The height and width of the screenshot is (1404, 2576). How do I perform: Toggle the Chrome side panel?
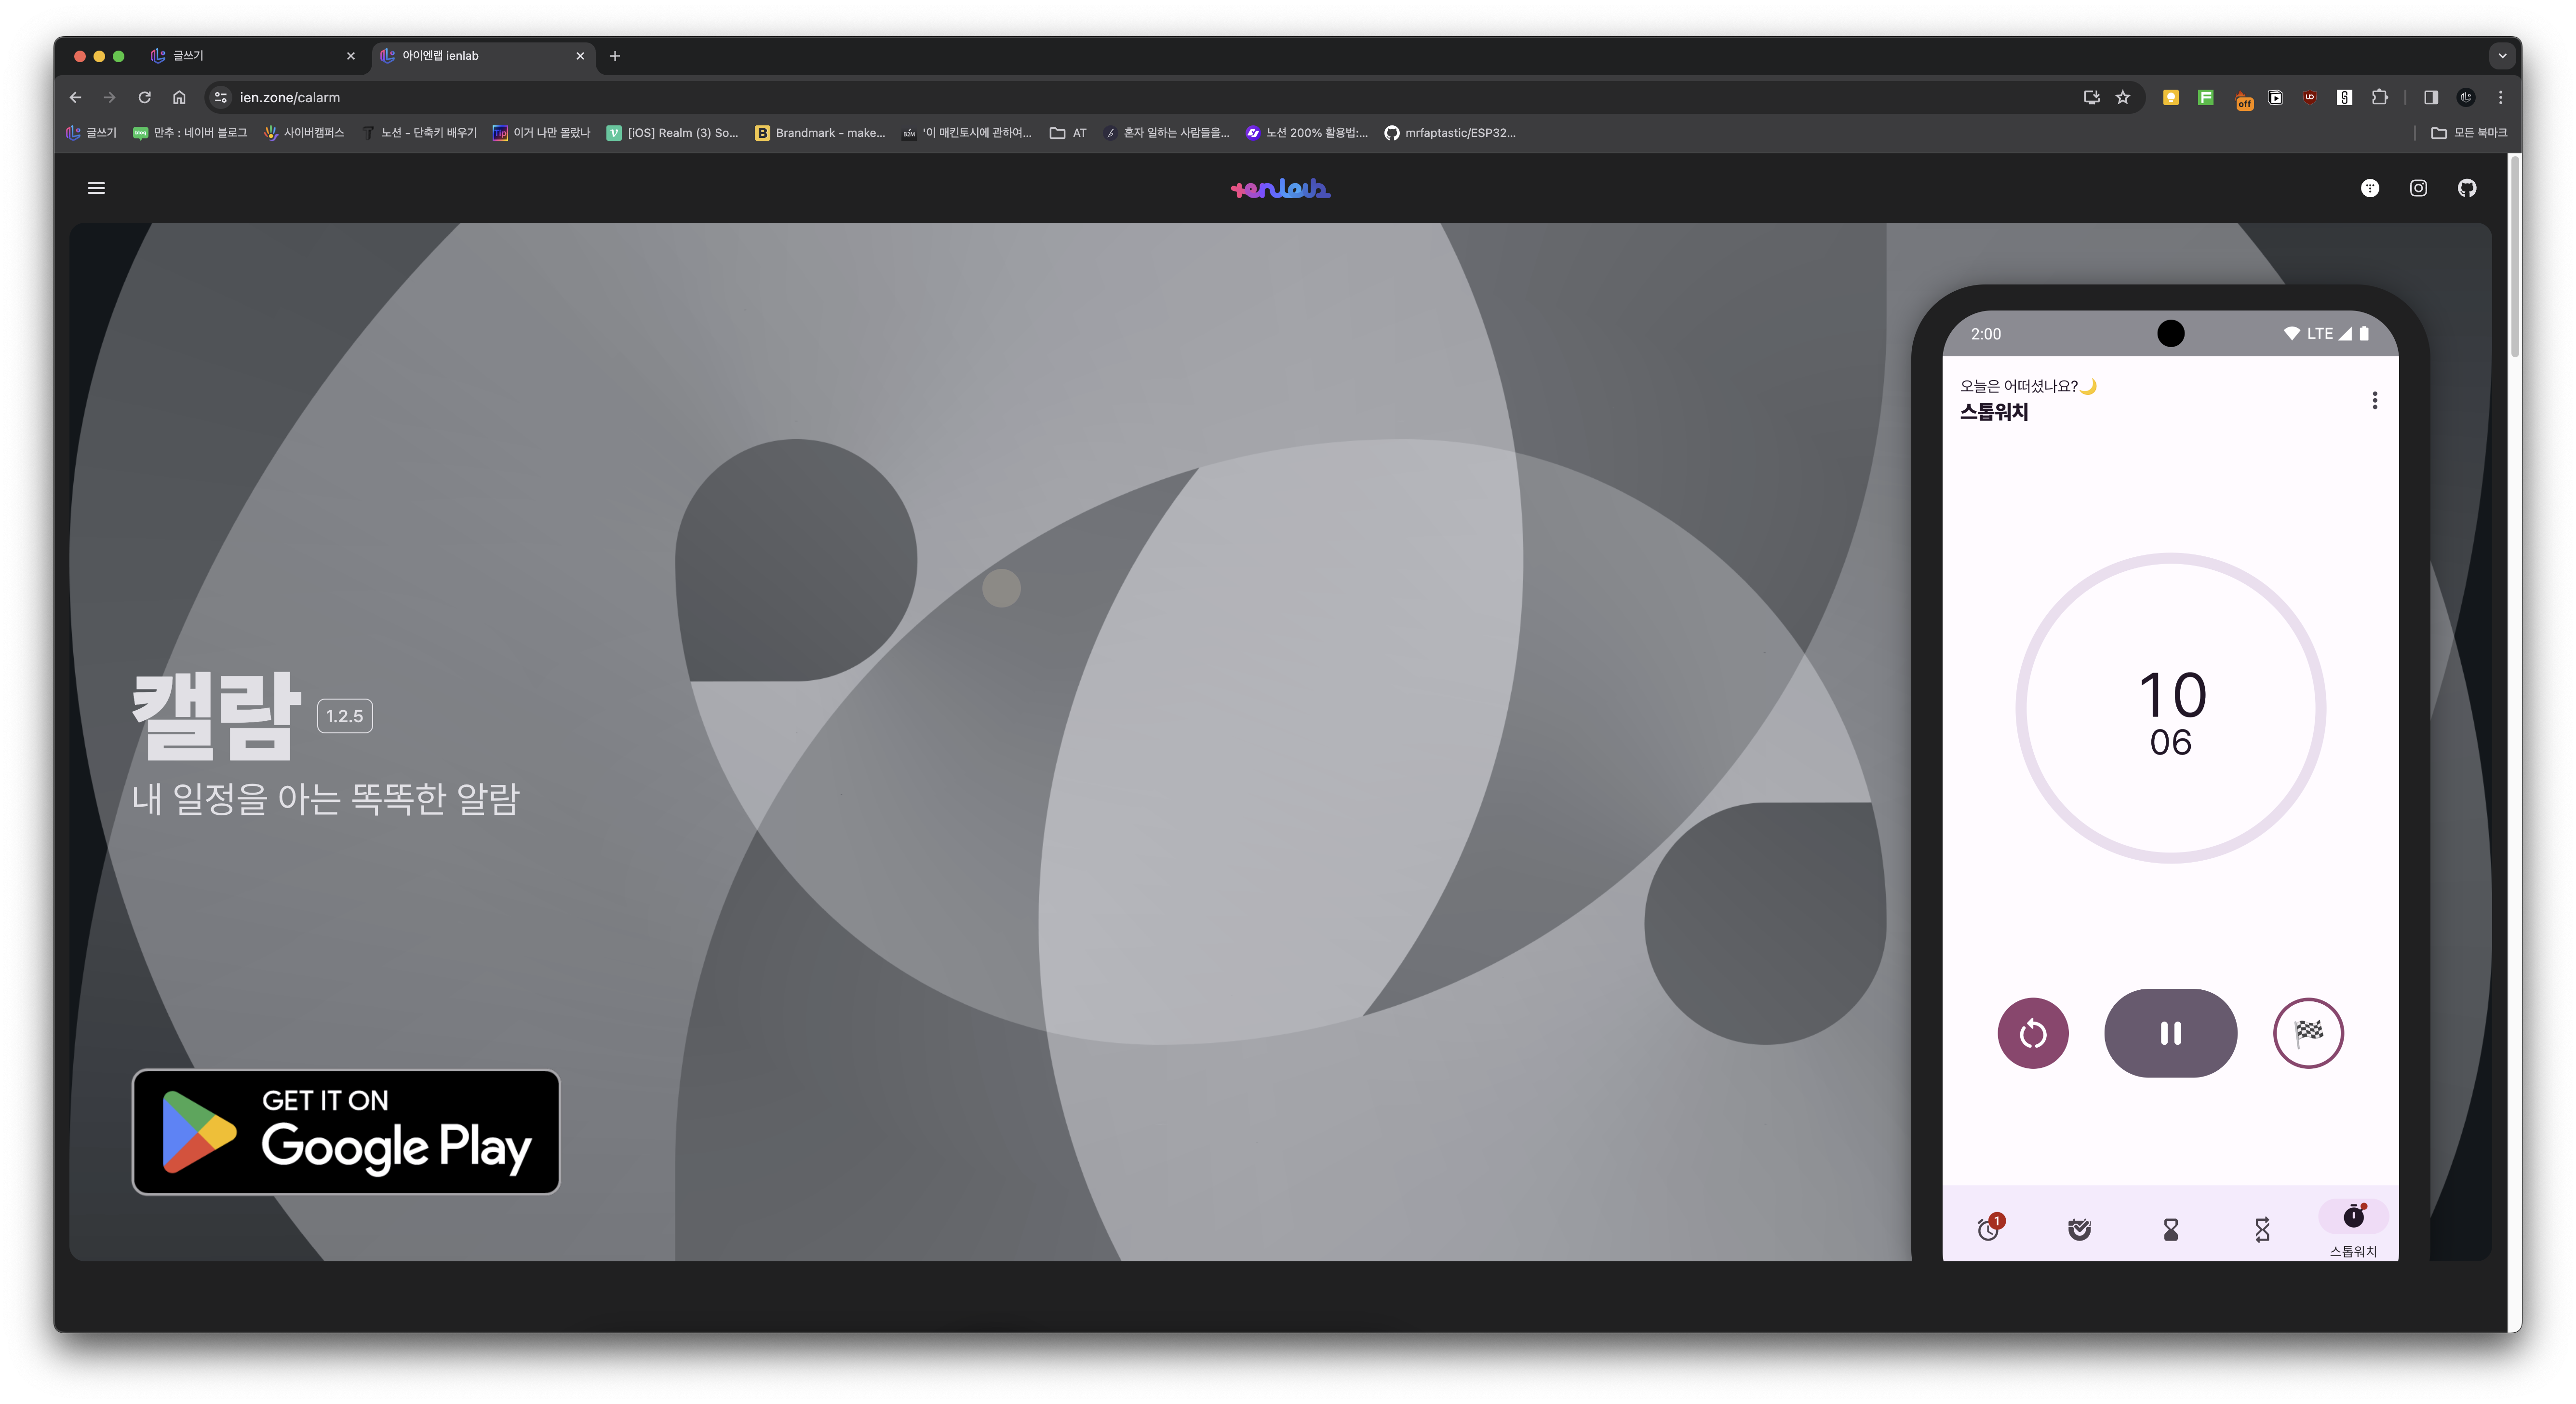(x=2431, y=97)
